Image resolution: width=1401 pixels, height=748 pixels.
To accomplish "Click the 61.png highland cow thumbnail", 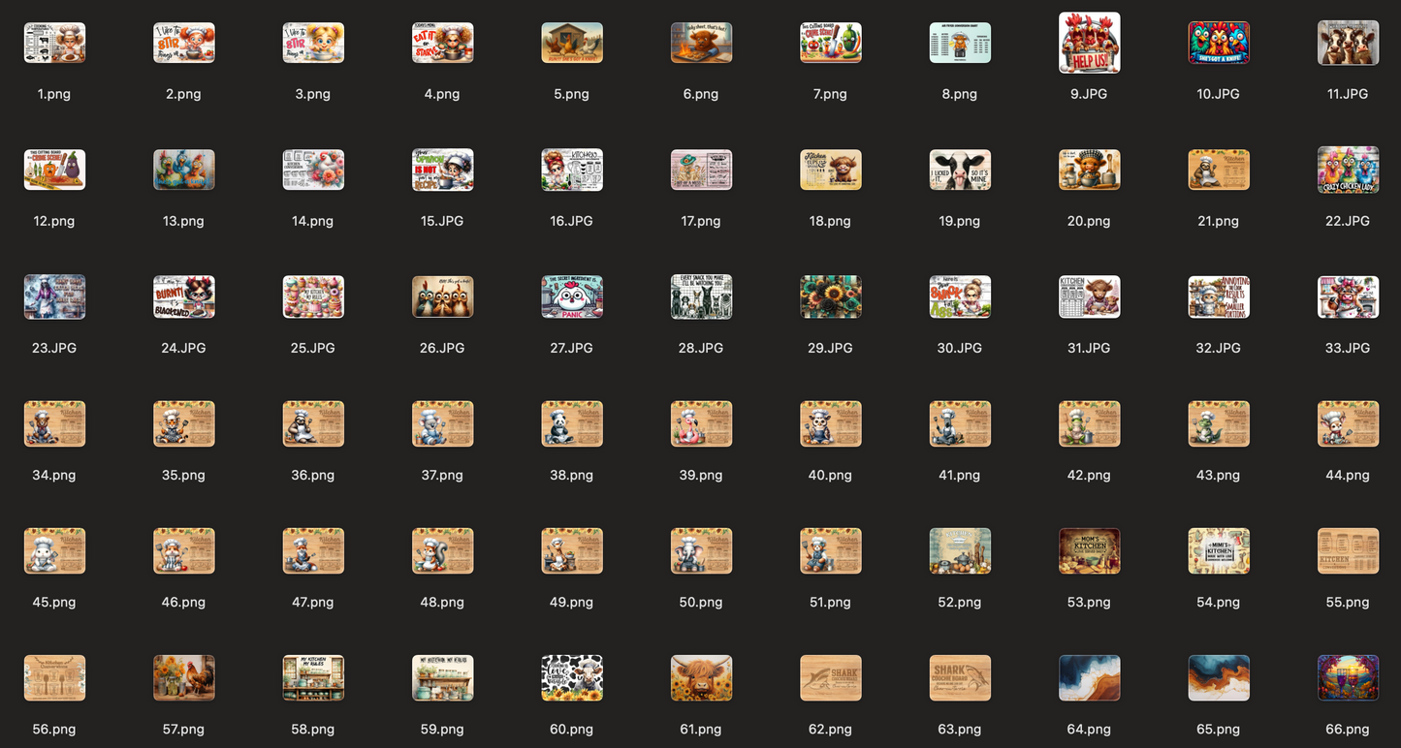I will click(701, 677).
